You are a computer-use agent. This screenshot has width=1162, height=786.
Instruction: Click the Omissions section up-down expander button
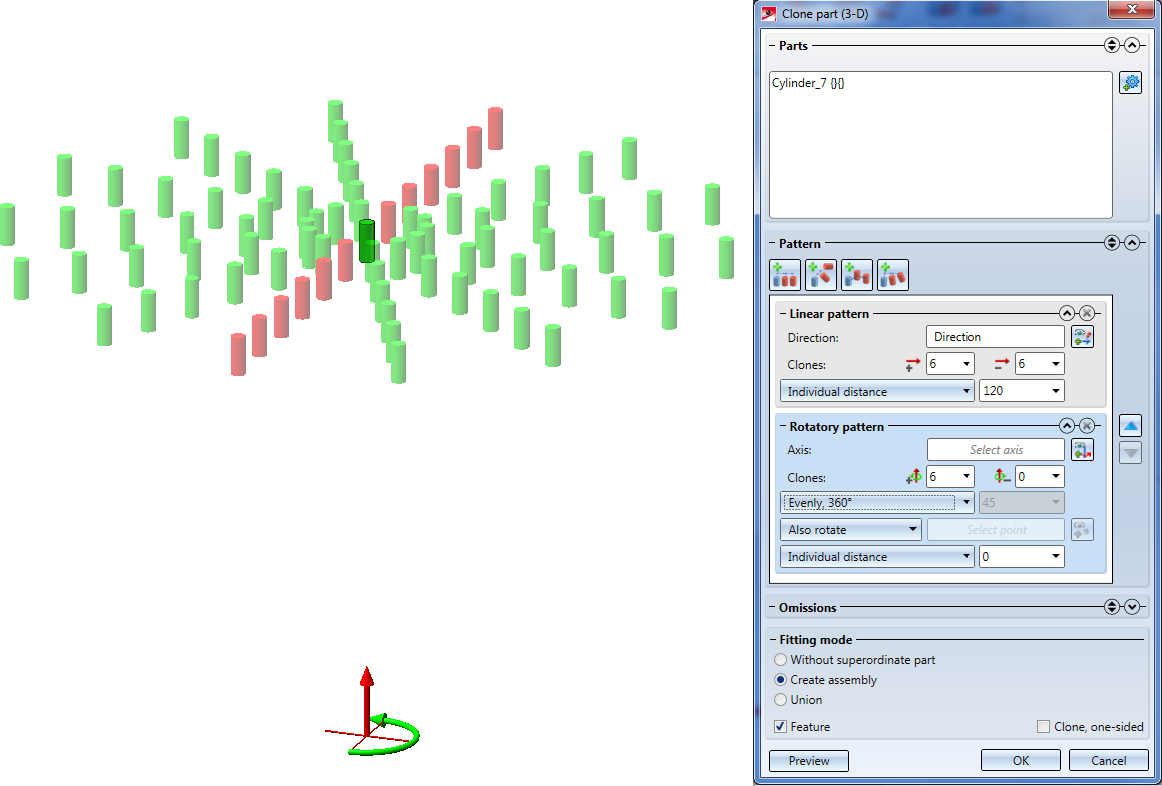tap(1111, 608)
